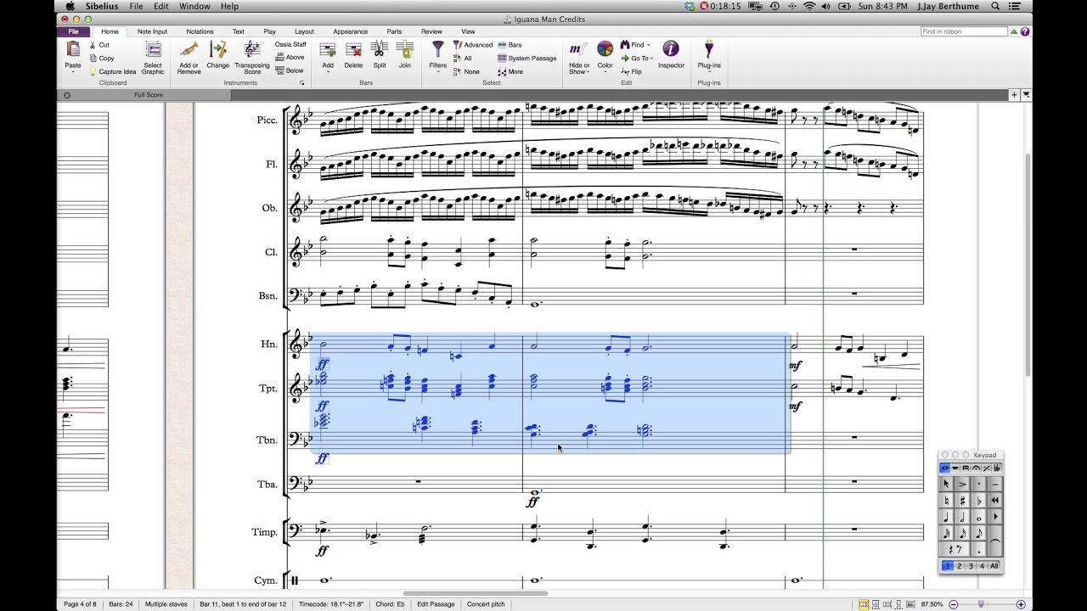Switch to the Notations tab
The height and width of the screenshot is (611, 1087).
(x=200, y=31)
